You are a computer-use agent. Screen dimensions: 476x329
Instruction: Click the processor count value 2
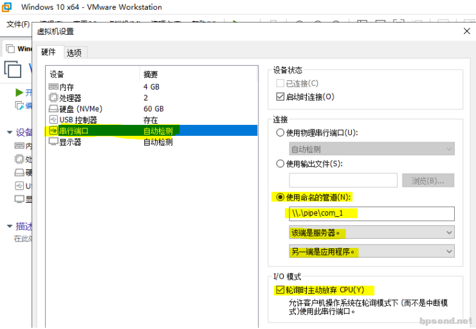pos(146,98)
